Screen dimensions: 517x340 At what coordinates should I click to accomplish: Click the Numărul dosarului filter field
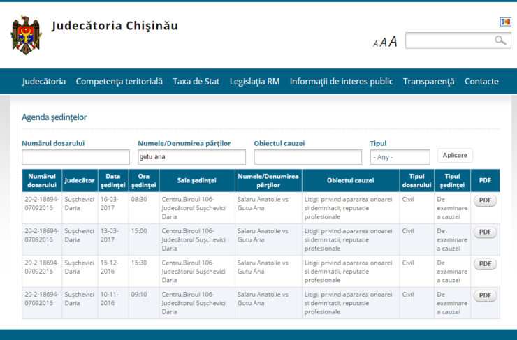click(x=76, y=157)
